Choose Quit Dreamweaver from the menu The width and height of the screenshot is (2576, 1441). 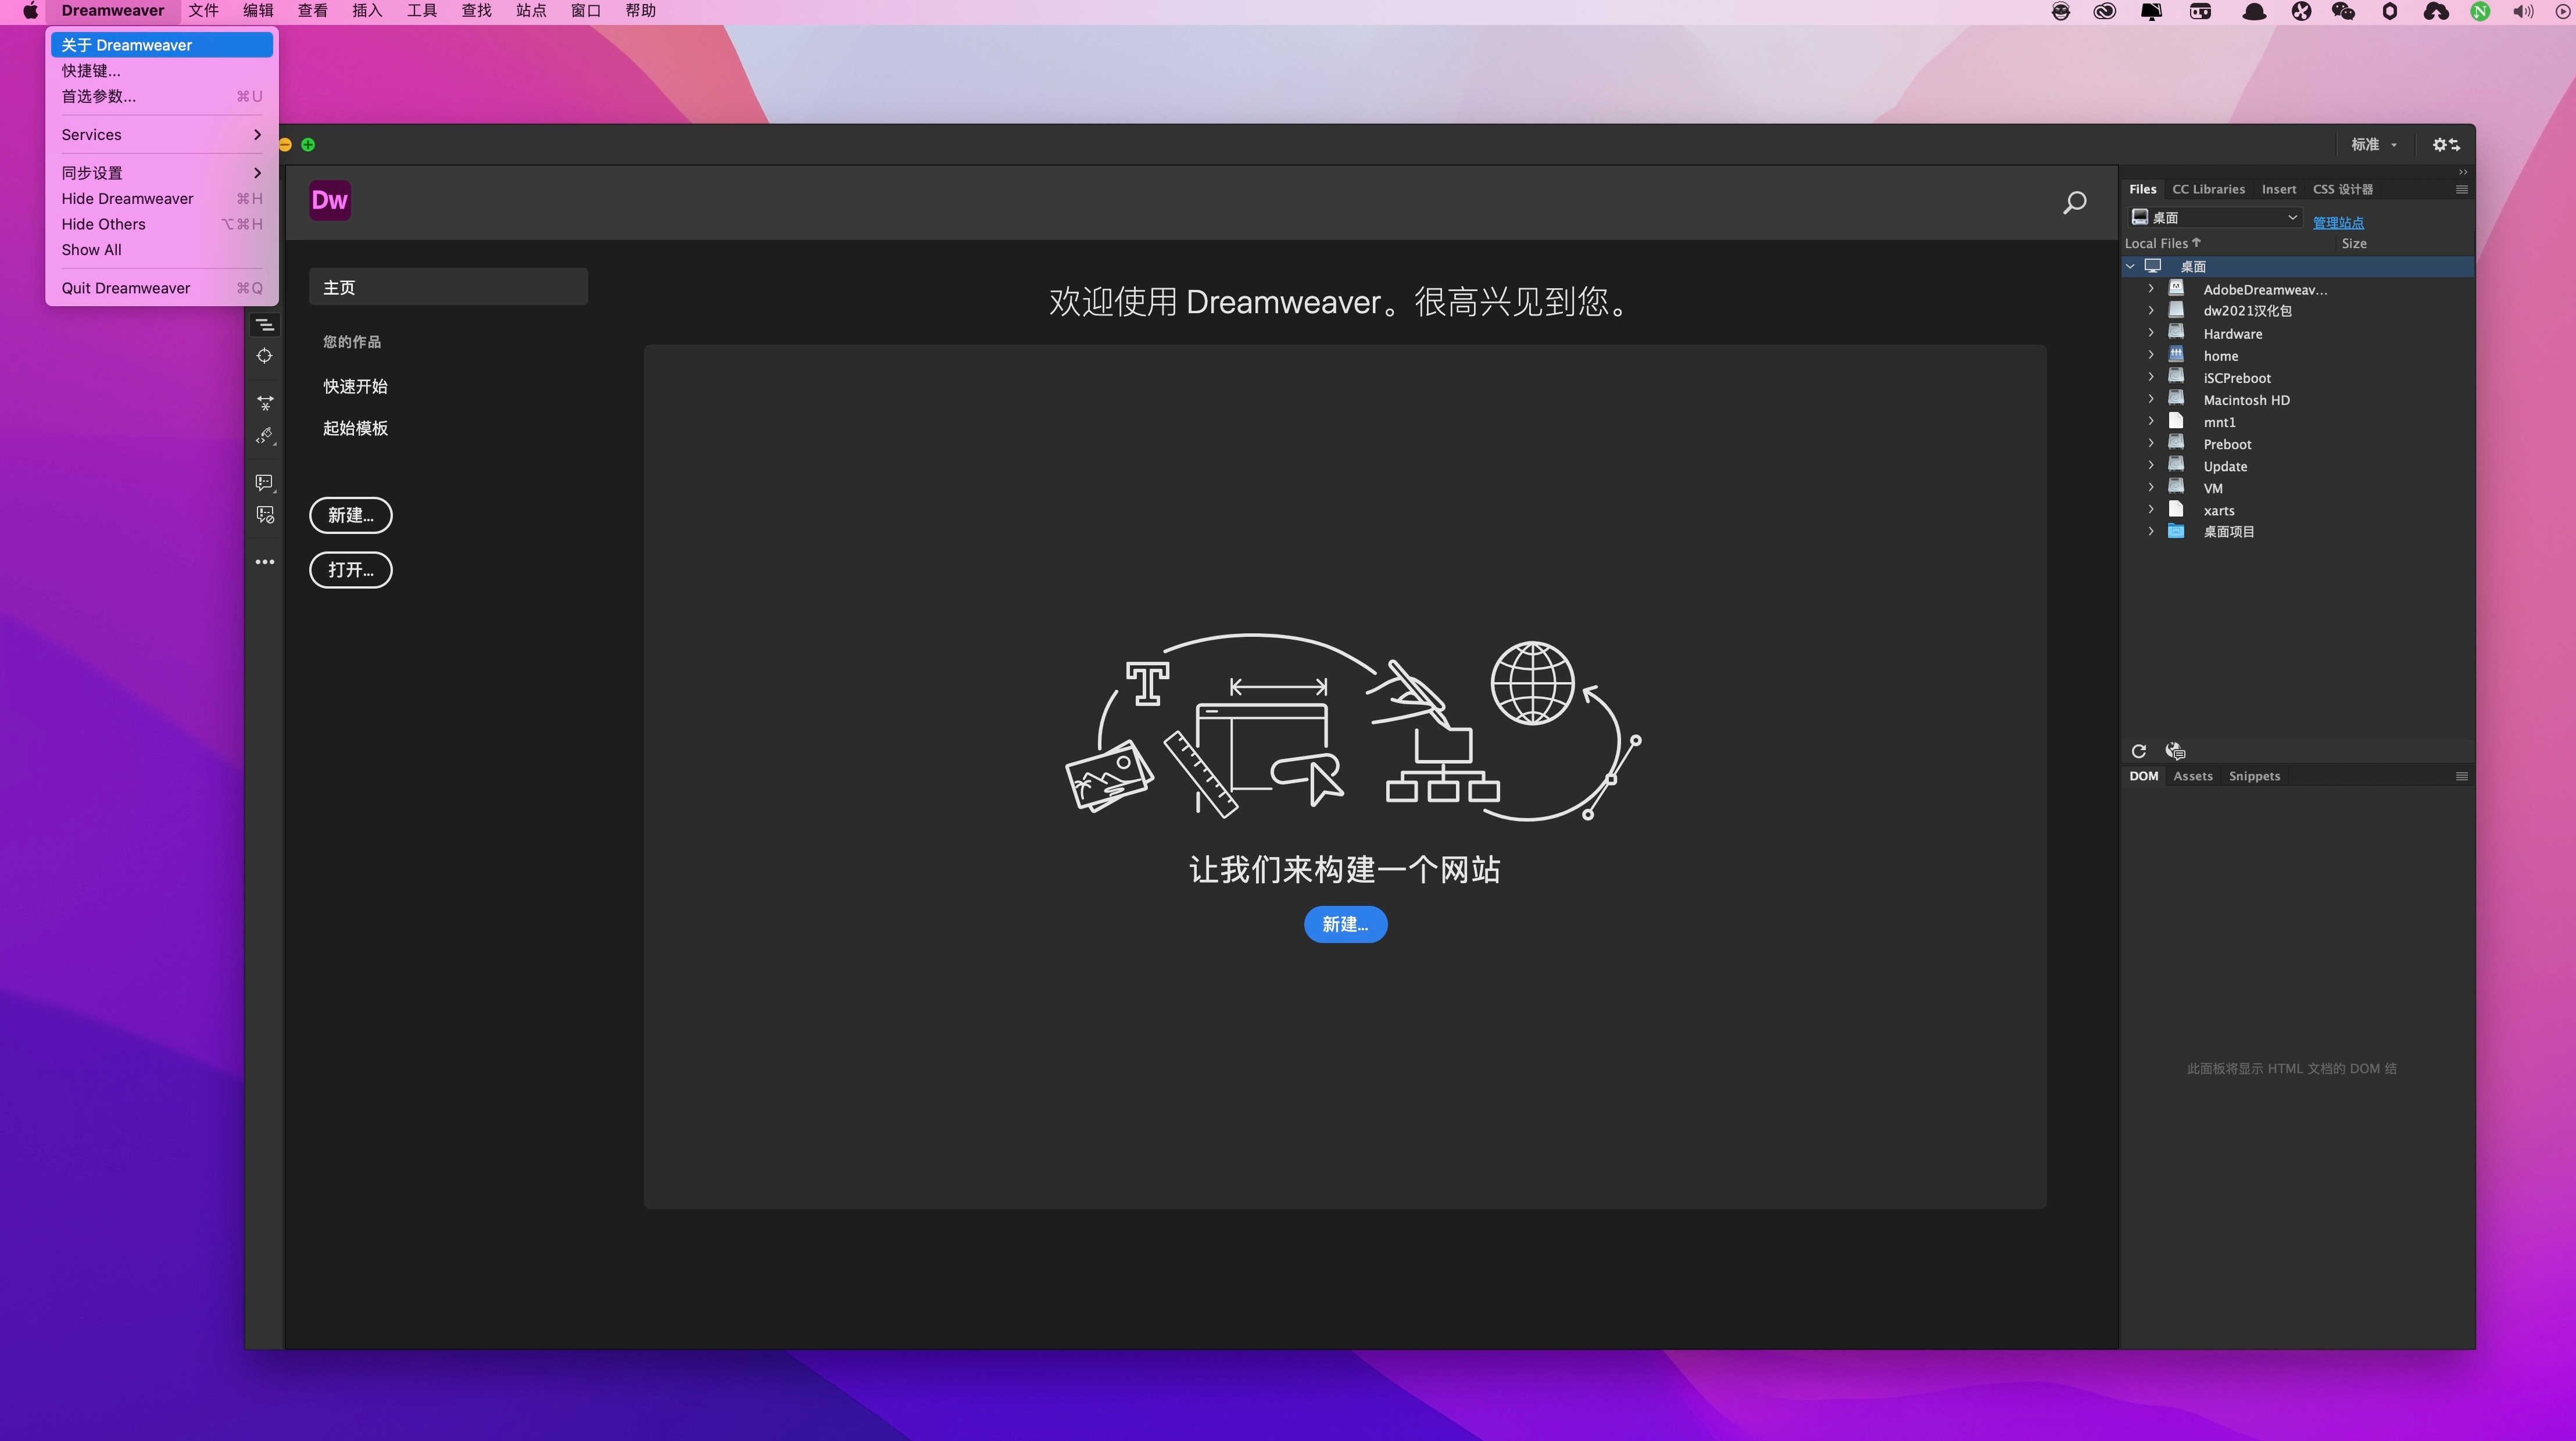(126, 288)
